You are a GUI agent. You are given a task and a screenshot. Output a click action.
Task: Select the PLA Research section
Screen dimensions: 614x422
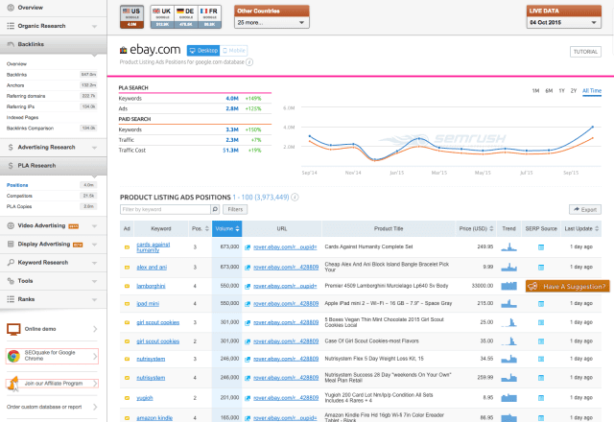pos(53,166)
